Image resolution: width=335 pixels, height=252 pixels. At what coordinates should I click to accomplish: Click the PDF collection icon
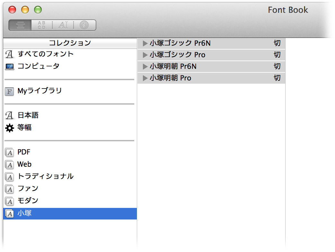[9, 153]
